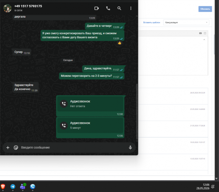Click the 'дергала' message bubble

(54, 17)
